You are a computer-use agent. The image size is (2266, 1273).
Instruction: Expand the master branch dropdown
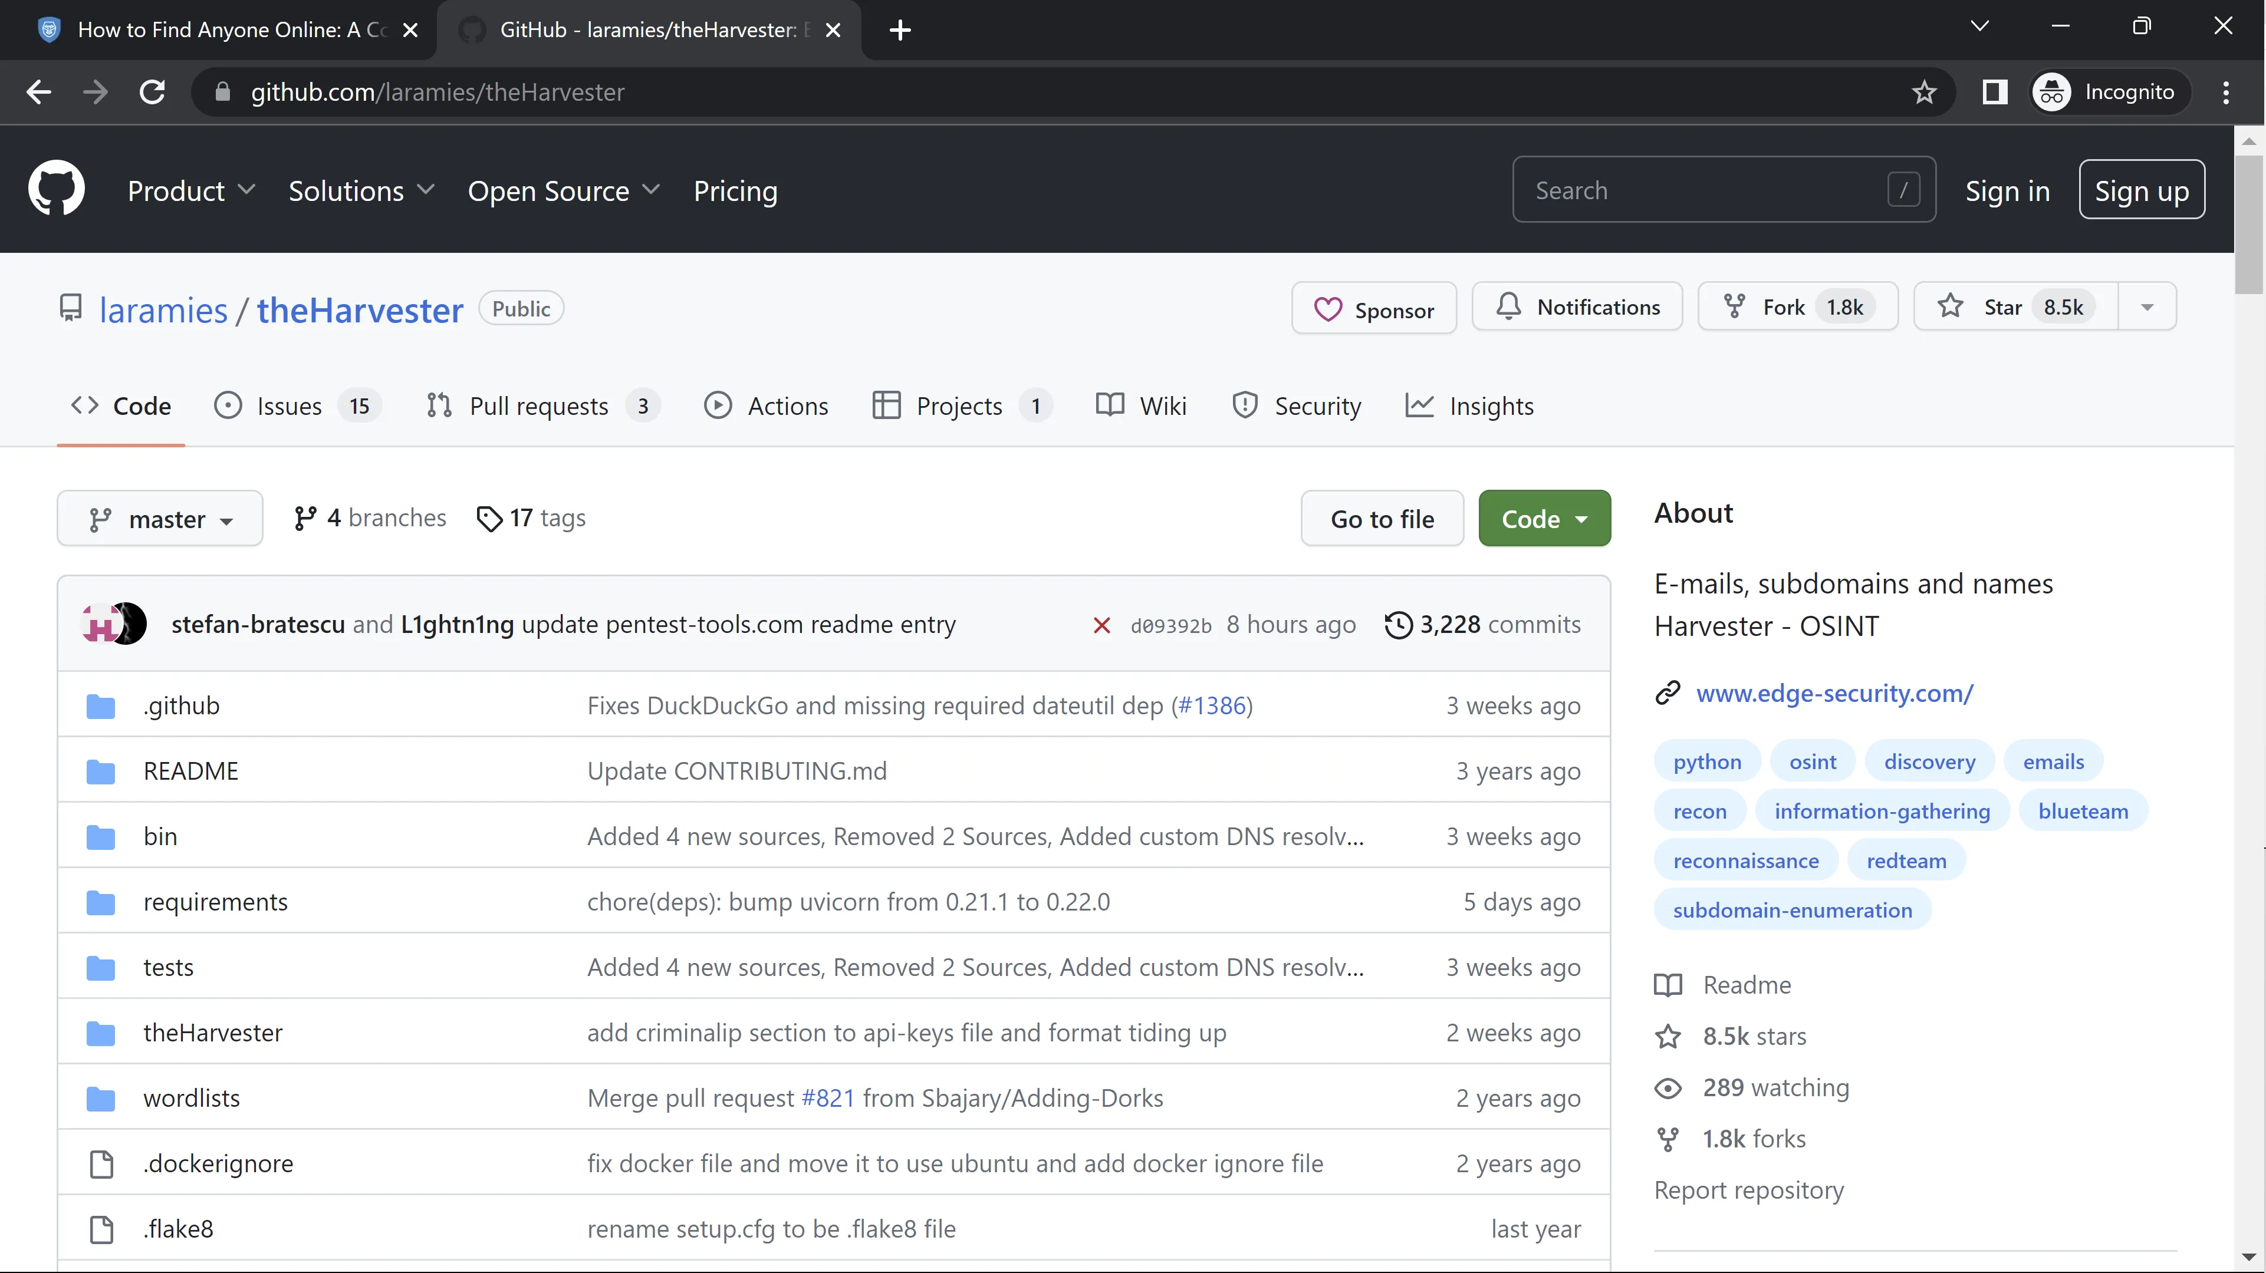tap(160, 520)
